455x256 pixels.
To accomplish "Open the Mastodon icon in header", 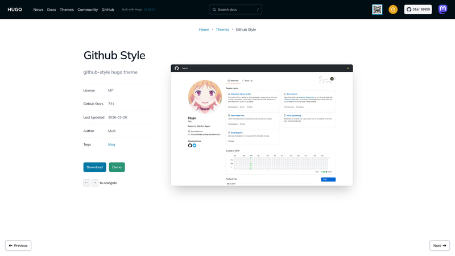I will [x=443, y=10].
